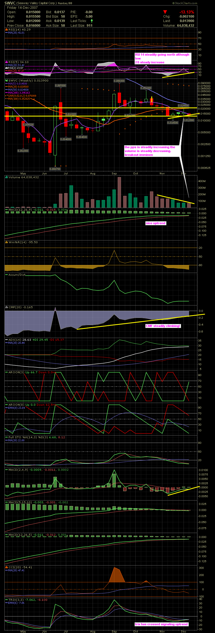Click the red down-arrow change indicator
This screenshot has height=633, width=215.
tap(165, 12)
